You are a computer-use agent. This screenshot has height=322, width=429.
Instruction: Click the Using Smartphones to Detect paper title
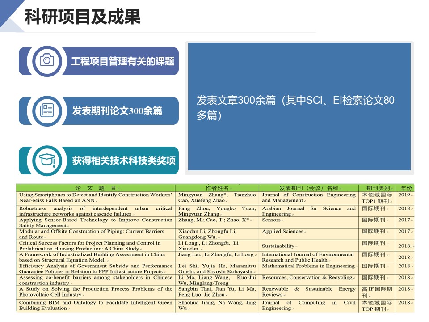96,198
